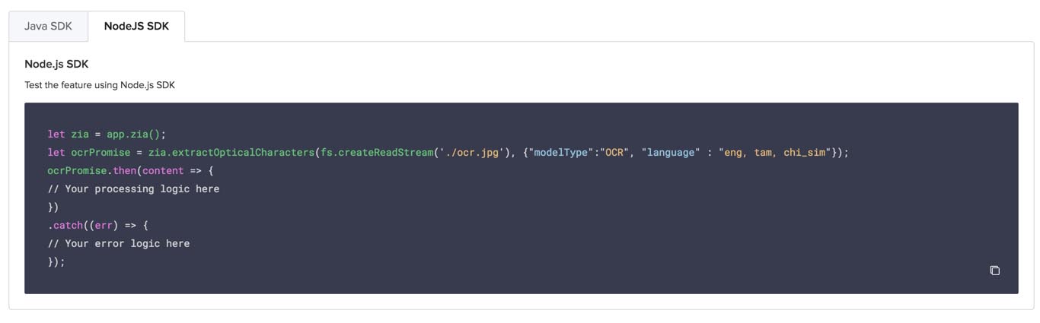Copy the code snippet using copy icon
The height and width of the screenshot is (323, 1040).
point(994,271)
